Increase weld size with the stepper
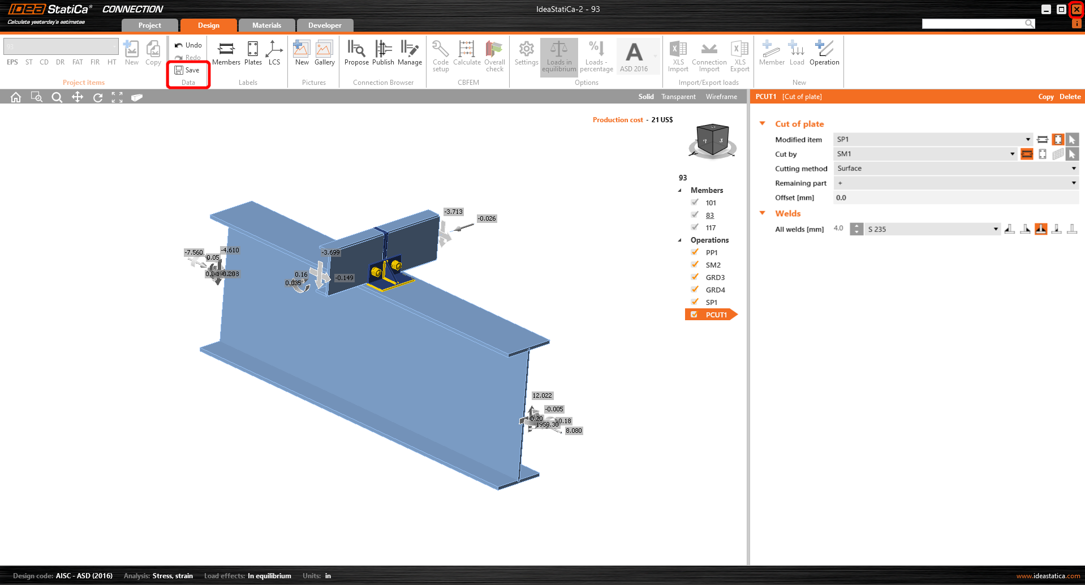This screenshot has height=585, width=1085. [x=856, y=226]
